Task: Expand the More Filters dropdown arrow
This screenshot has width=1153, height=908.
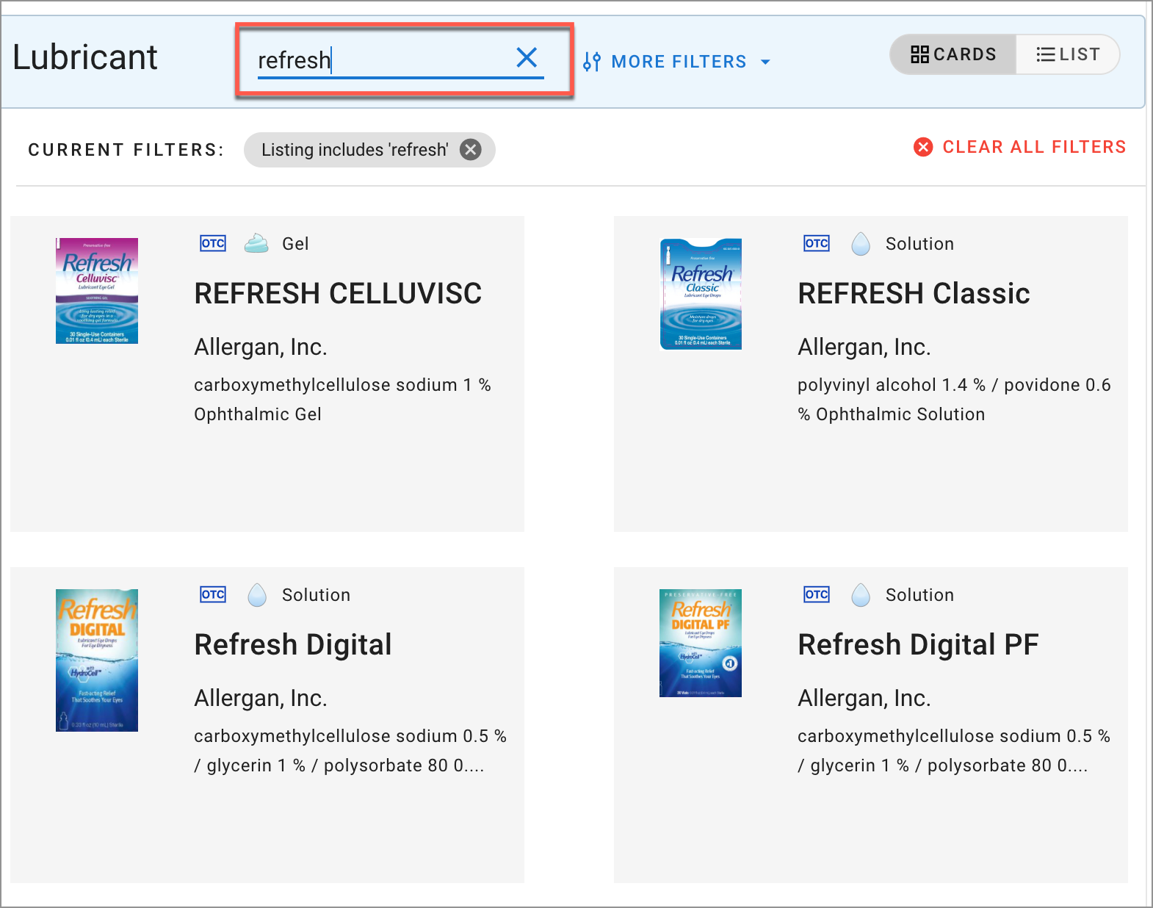Action: pos(765,62)
